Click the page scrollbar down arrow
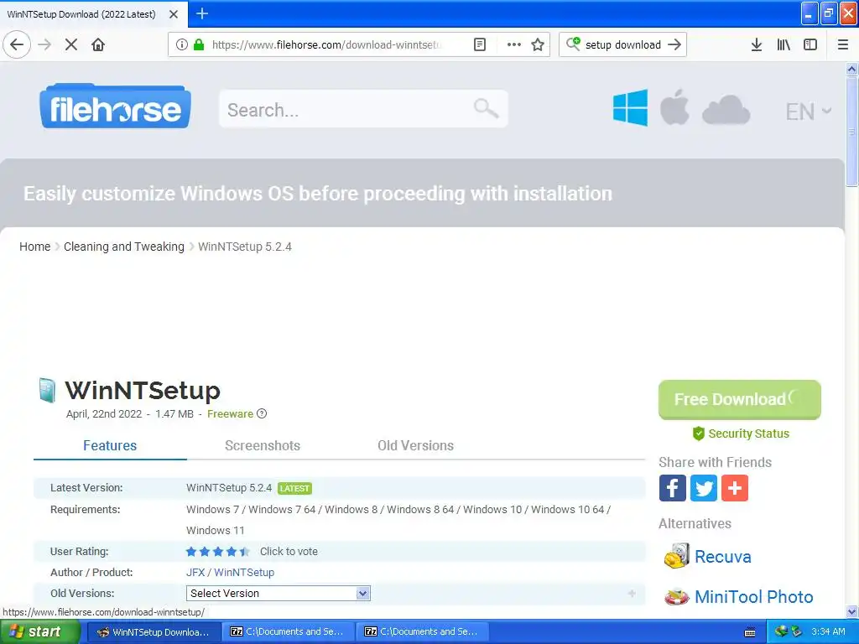859x644 pixels. pyautogui.click(x=852, y=611)
